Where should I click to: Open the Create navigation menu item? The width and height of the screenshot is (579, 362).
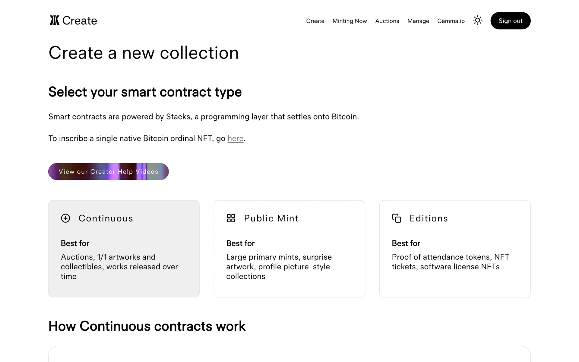pos(315,21)
